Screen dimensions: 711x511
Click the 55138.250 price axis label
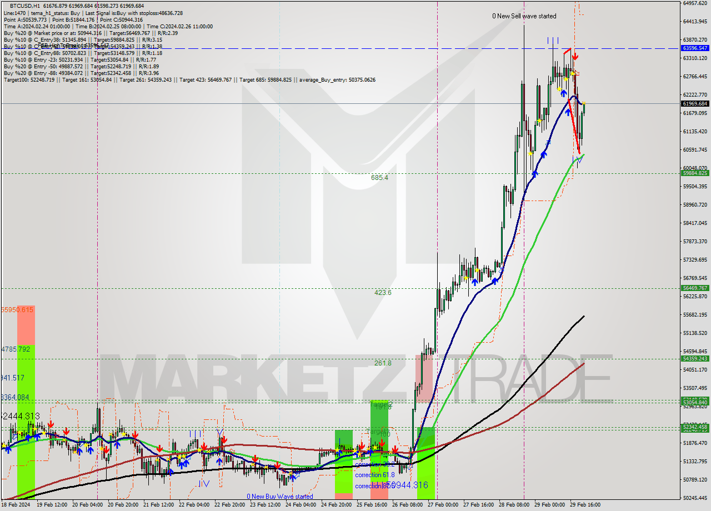coord(695,333)
